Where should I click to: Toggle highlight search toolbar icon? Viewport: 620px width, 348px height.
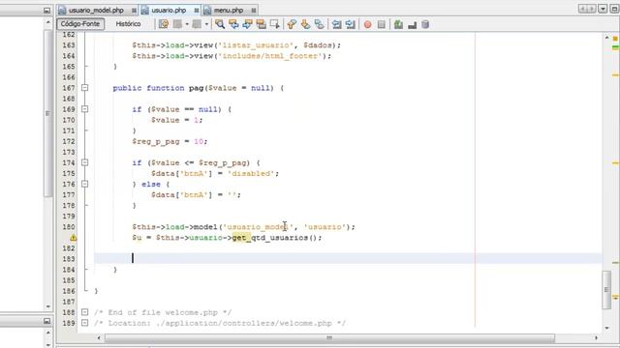point(261,24)
